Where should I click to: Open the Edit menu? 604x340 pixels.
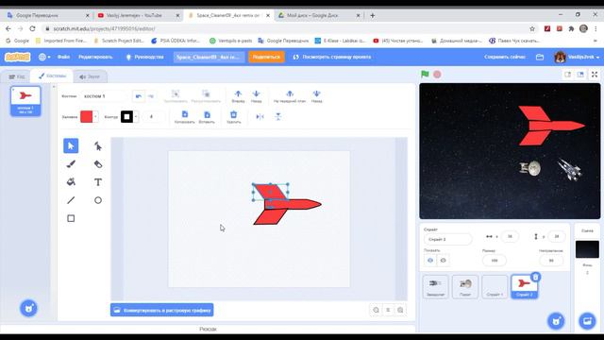pos(95,57)
